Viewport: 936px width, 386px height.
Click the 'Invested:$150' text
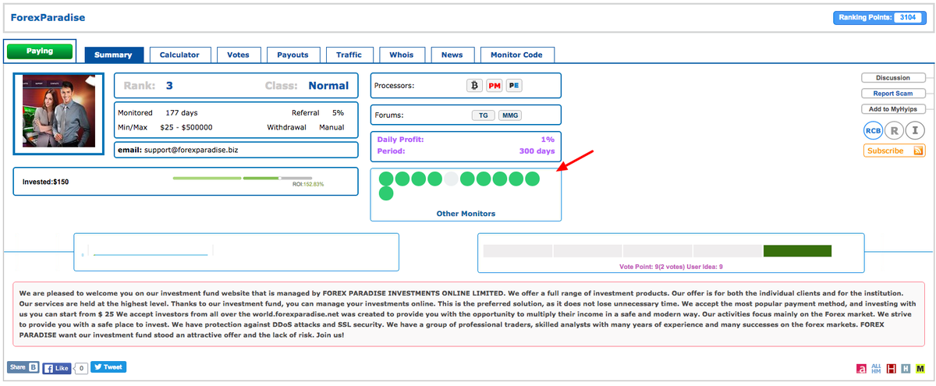[45, 182]
